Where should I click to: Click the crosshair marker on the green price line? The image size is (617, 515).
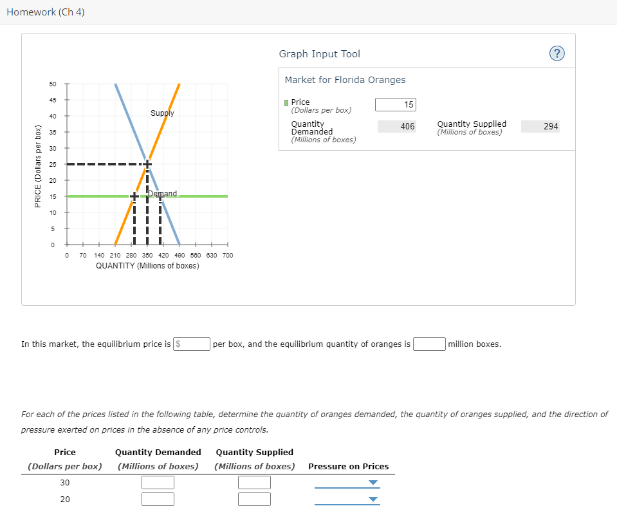click(133, 196)
